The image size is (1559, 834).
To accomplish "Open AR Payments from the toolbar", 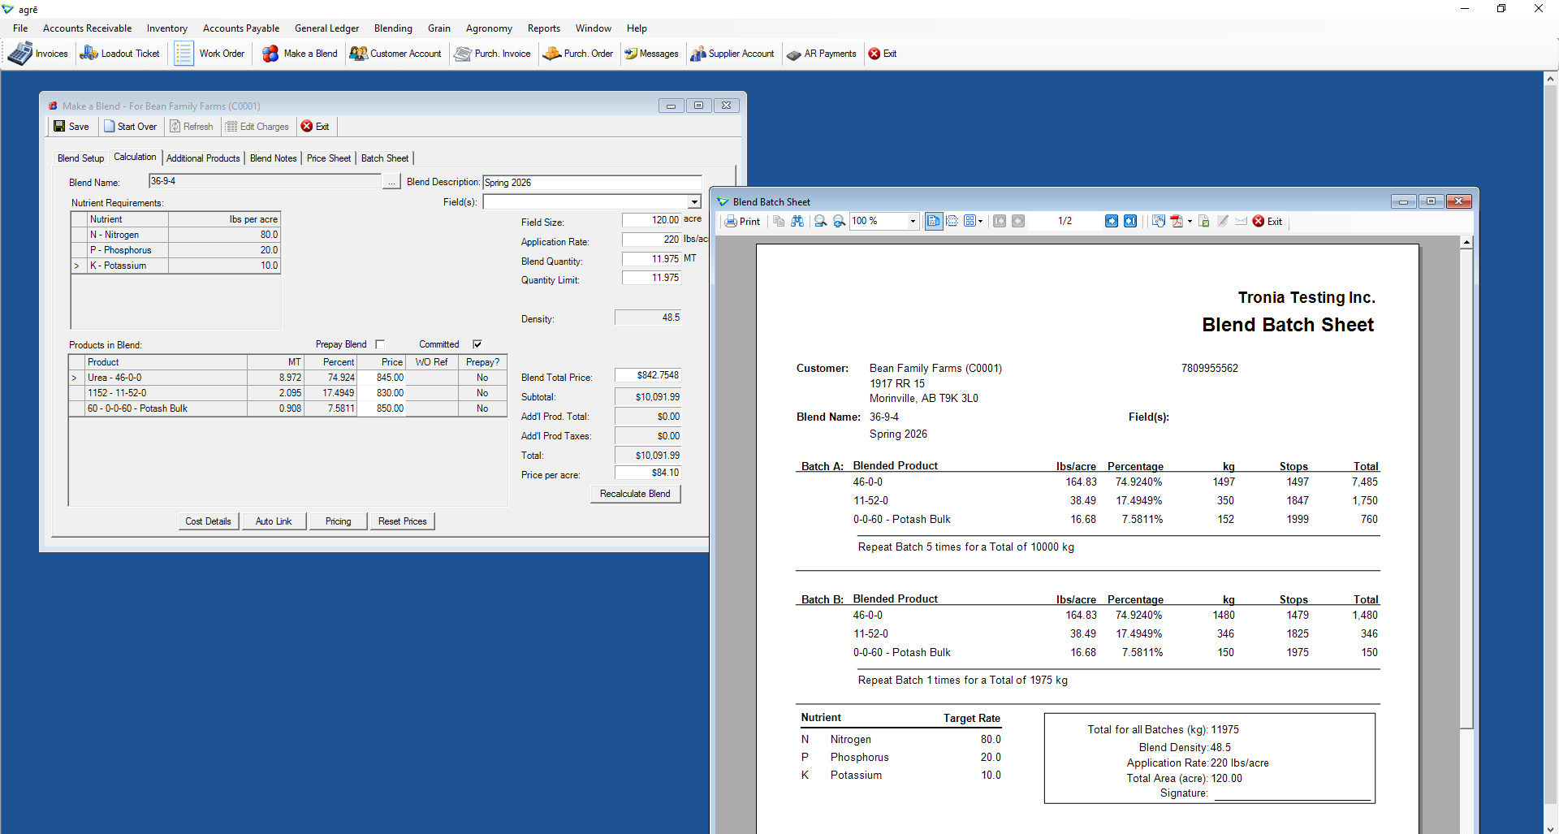I will pos(822,54).
